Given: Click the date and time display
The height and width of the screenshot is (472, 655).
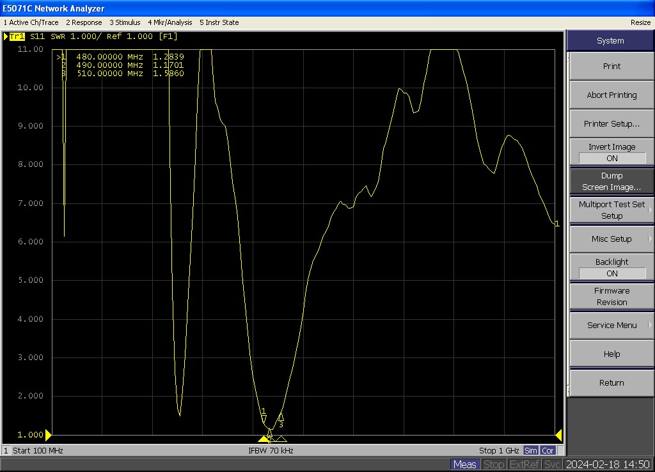Looking at the screenshot, I should point(608,464).
